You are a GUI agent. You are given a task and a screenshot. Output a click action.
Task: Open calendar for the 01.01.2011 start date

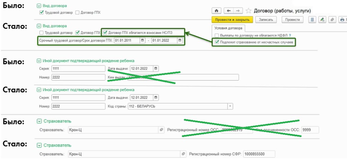[142, 41]
